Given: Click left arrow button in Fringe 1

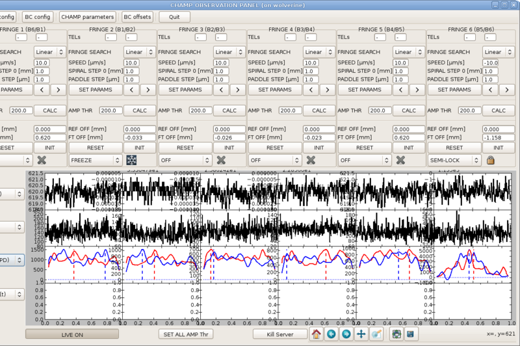Looking at the screenshot, I should point(42,90).
